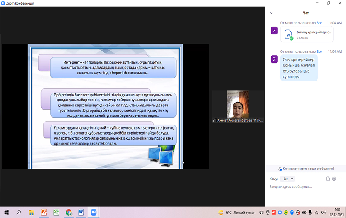Open the Windows Start menu
The width and height of the screenshot is (346, 218).
6,212
